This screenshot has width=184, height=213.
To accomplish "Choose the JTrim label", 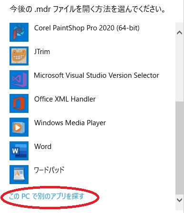I will 42,52.
